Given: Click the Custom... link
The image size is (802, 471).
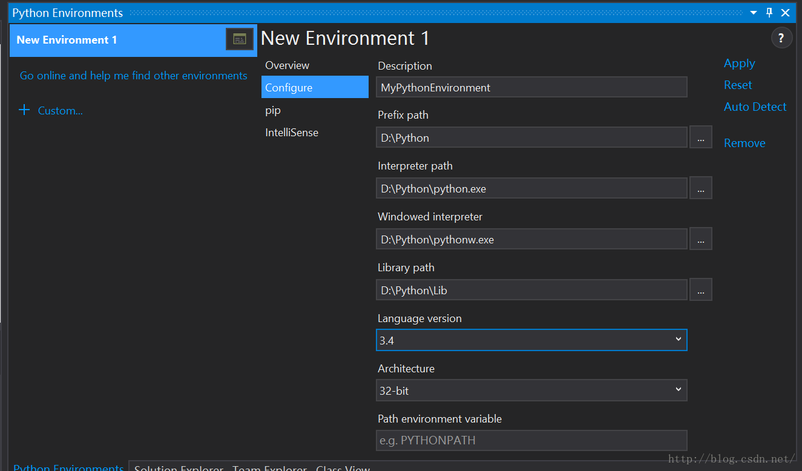Looking at the screenshot, I should [x=61, y=111].
